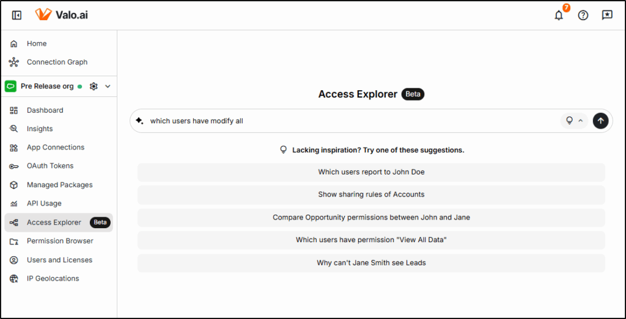Screen dimensions: 626x319
Task: Click the Valo.ai logo
Action: [x=61, y=15]
